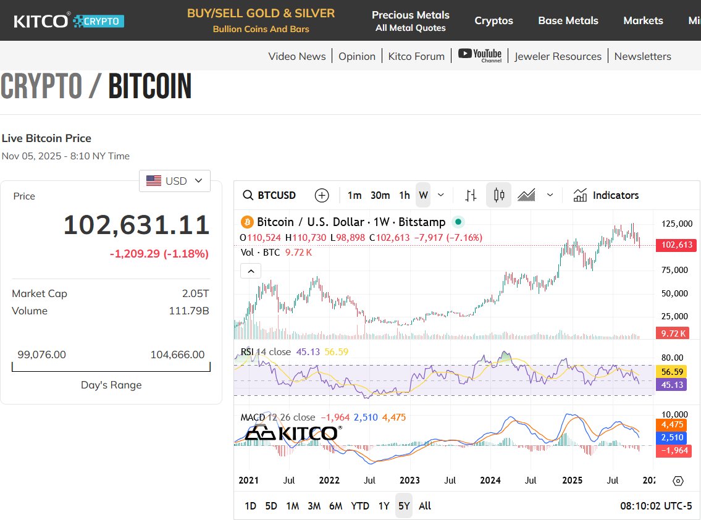Click the day low 99,076.00
The image size is (701, 520).
tap(41, 354)
